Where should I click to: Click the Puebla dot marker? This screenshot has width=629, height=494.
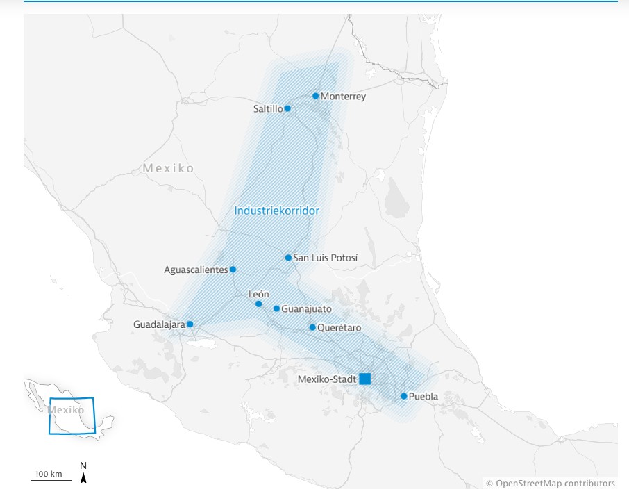[x=403, y=396]
